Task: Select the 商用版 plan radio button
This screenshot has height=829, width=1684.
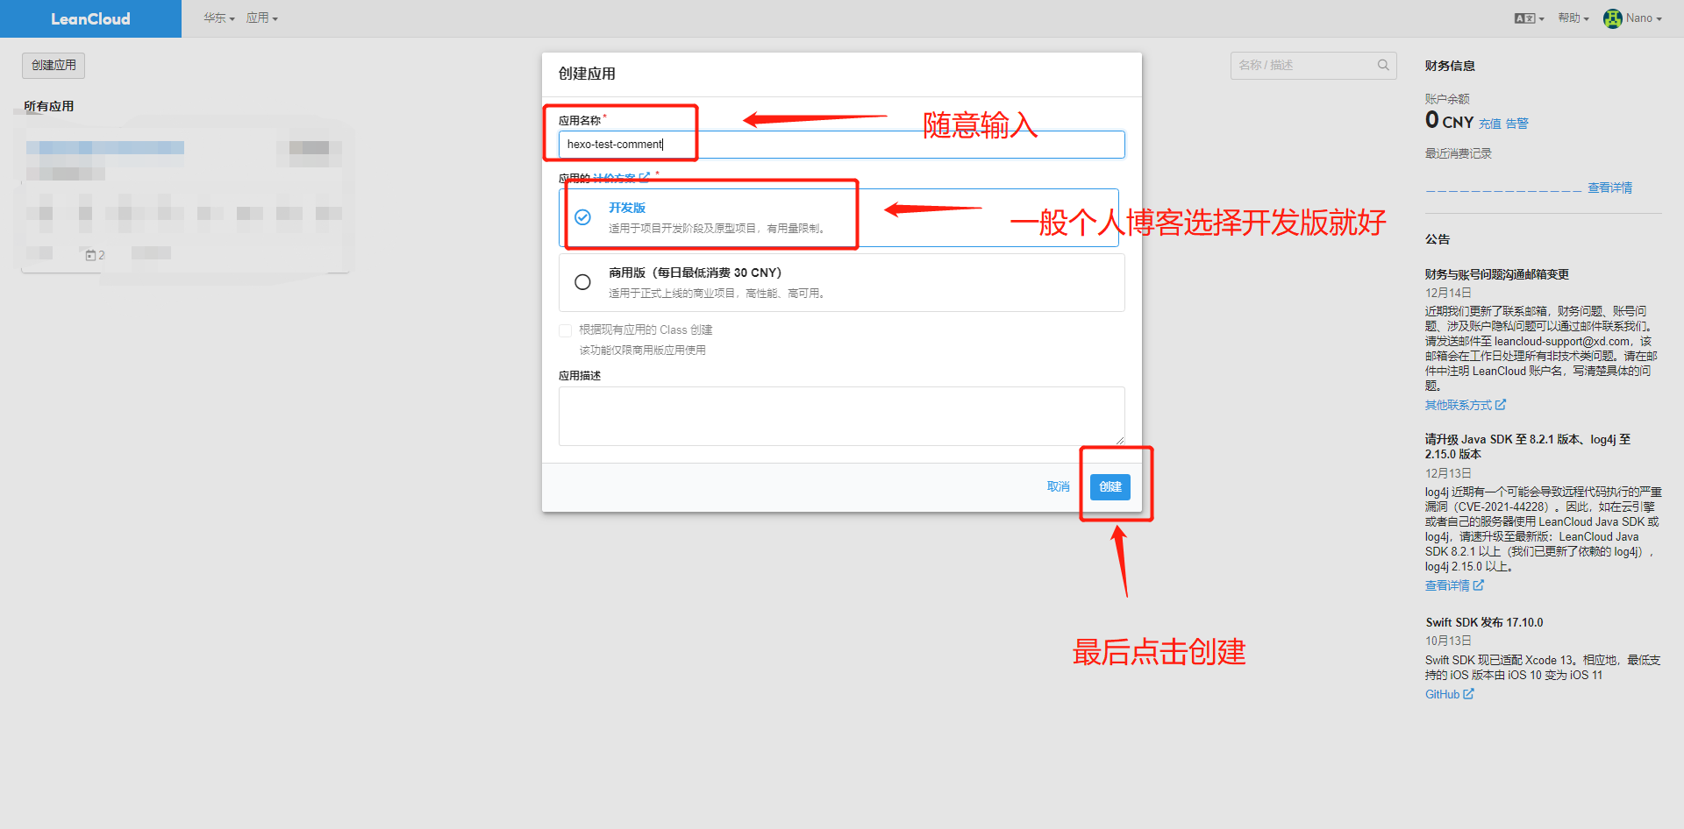Action: 582,282
